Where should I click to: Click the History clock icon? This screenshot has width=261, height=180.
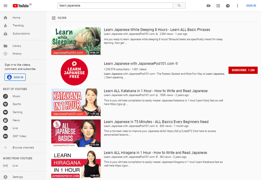point(6,54)
